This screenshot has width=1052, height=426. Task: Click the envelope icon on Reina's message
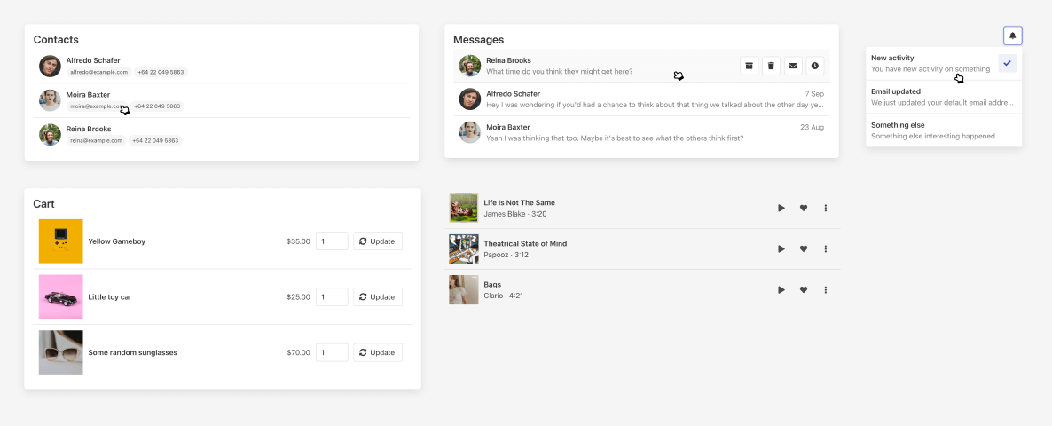click(x=793, y=66)
